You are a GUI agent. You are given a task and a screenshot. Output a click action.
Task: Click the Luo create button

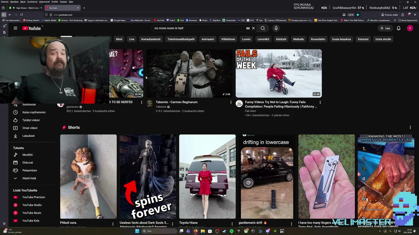[x=385, y=28]
